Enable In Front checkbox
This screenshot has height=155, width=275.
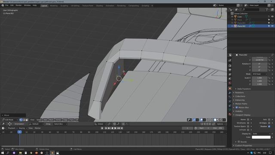pyautogui.click(x=248, y=130)
